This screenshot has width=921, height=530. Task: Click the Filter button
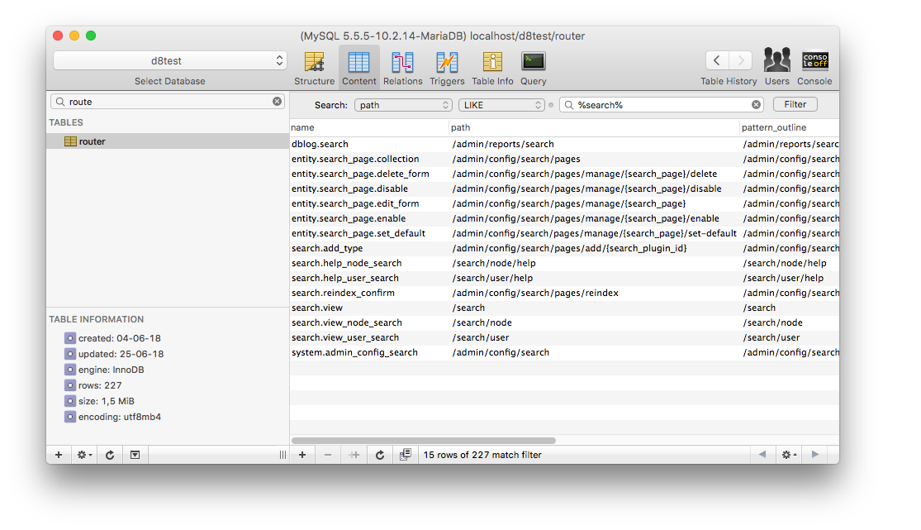pos(795,103)
